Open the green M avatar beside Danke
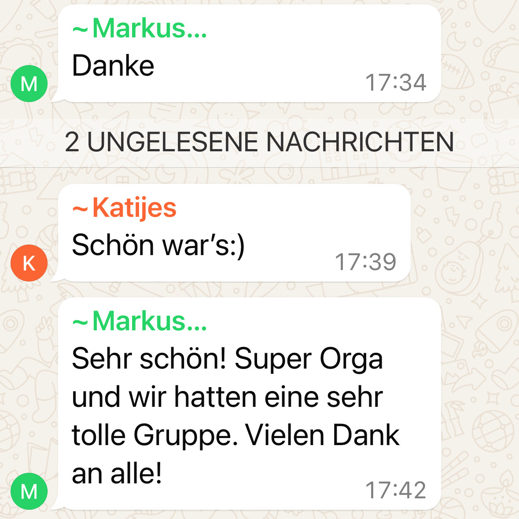This screenshot has width=519, height=519. [x=29, y=84]
